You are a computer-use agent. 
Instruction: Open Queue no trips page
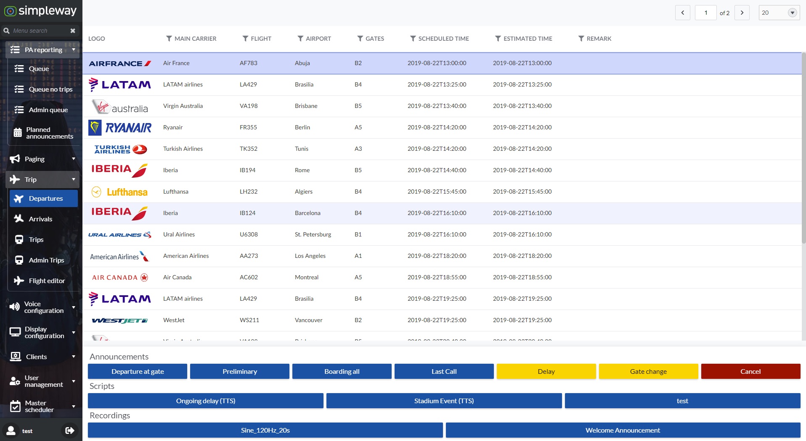50,89
